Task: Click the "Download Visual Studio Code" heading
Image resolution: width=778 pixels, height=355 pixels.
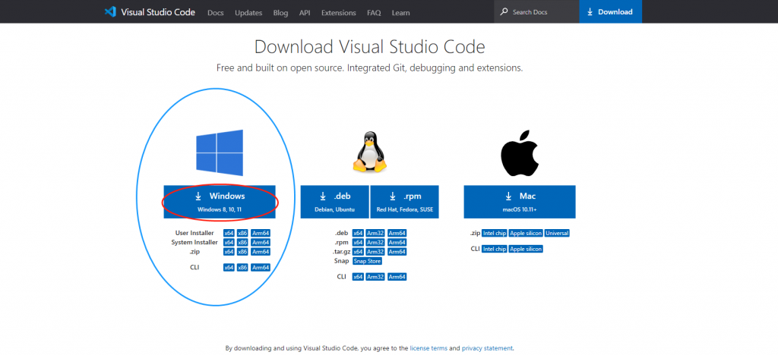Action: click(x=370, y=46)
